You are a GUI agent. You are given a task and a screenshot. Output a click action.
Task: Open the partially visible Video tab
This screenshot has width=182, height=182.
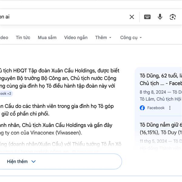pos(4,38)
